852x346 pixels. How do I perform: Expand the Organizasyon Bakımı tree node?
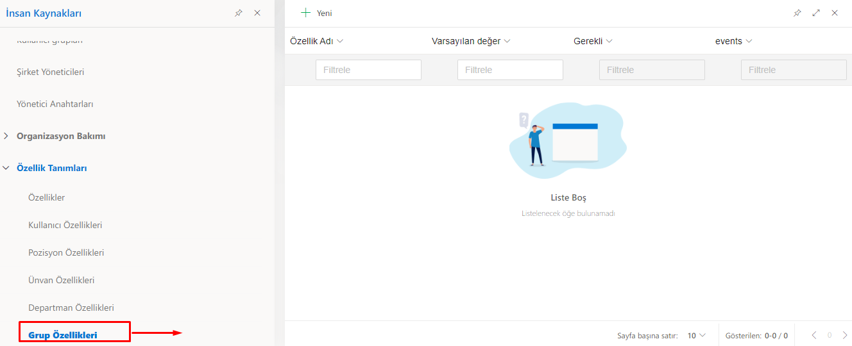pyautogui.click(x=6, y=136)
